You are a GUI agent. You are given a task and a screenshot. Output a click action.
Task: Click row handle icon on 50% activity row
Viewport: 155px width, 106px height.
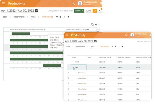point(69,89)
